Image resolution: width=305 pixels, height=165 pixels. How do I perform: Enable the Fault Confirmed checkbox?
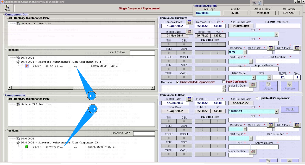coord(224,82)
